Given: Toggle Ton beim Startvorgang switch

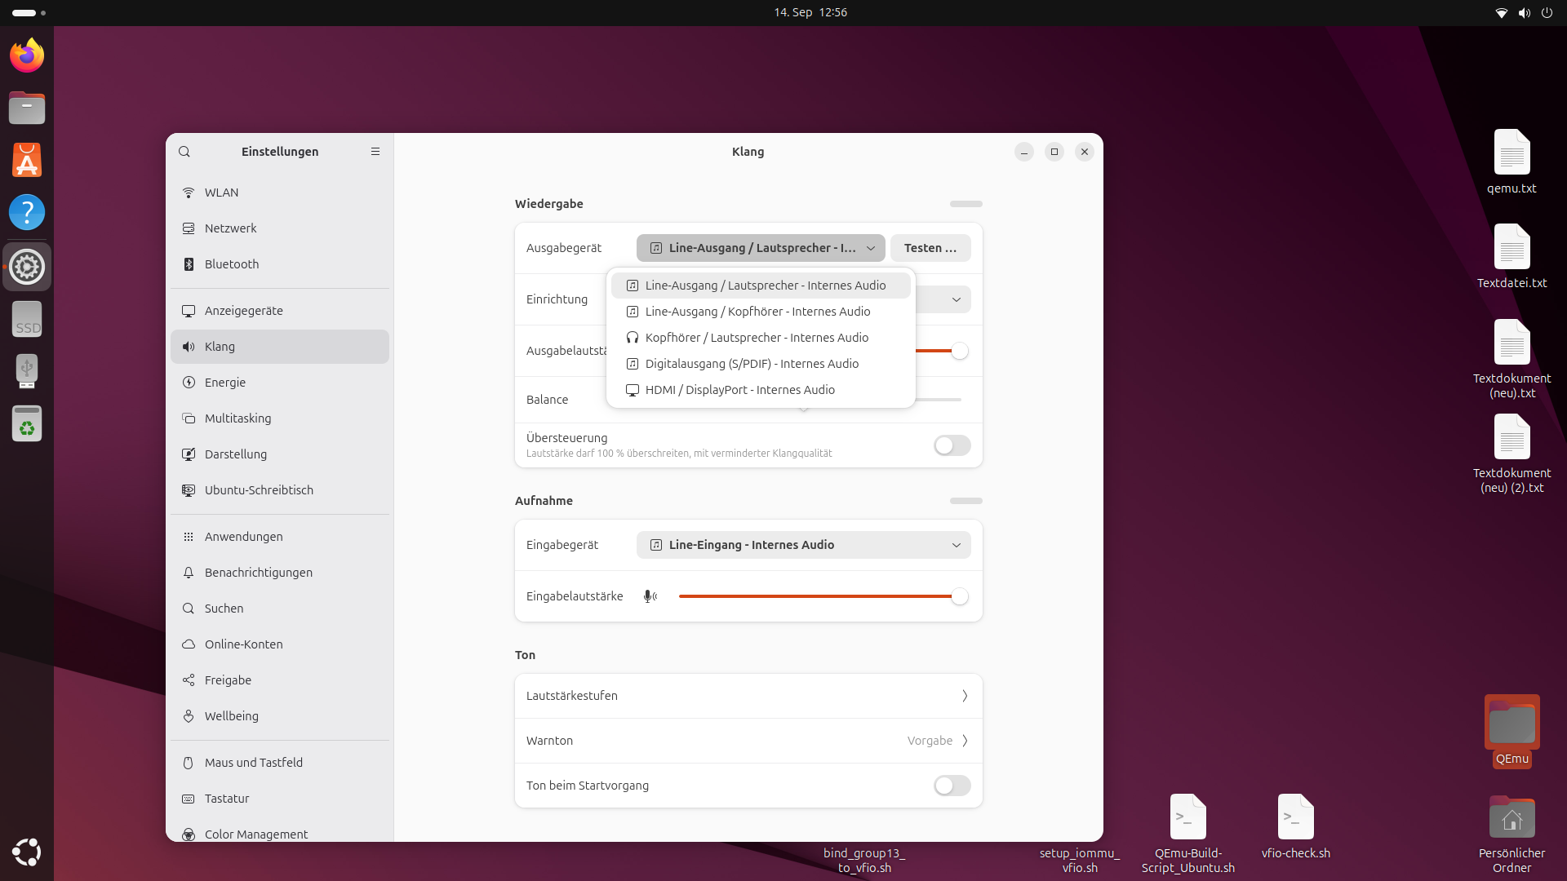Looking at the screenshot, I should (x=952, y=786).
